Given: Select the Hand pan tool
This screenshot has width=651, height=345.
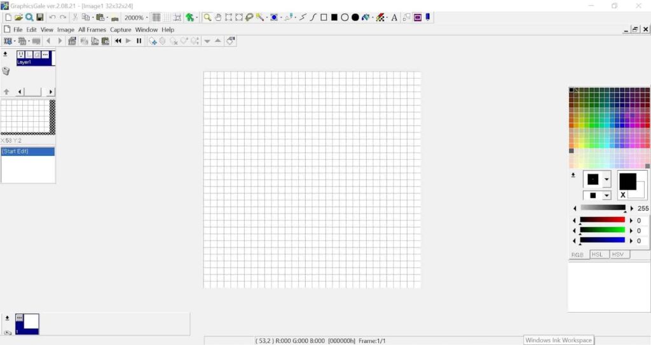Looking at the screenshot, I should pos(217,17).
